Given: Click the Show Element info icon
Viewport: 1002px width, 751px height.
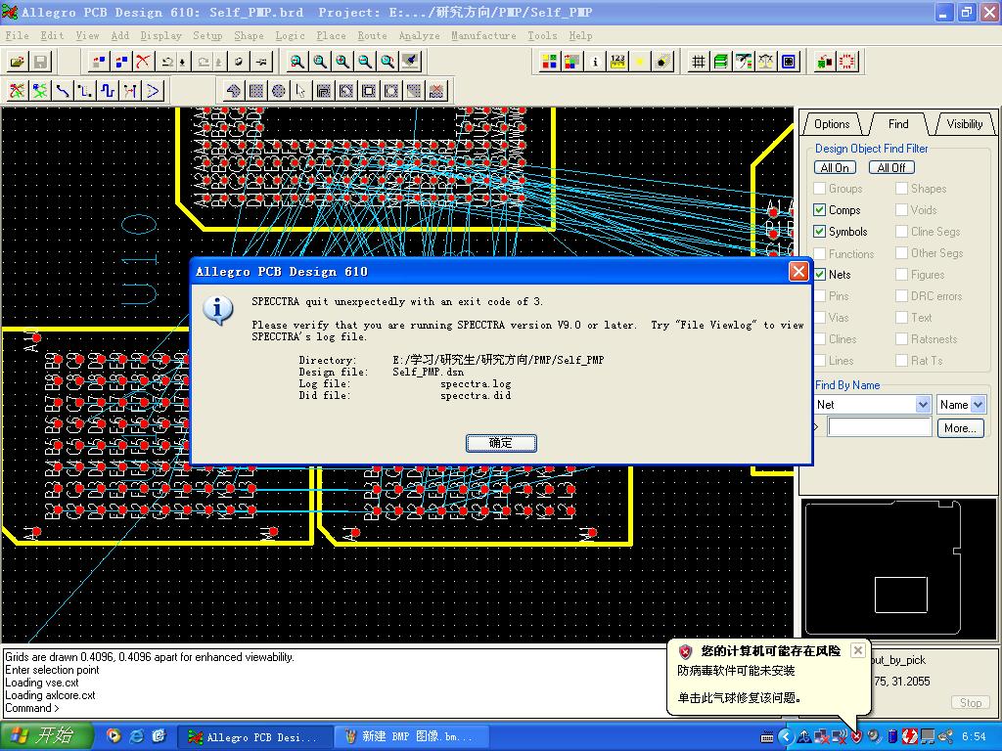Looking at the screenshot, I should [595, 62].
